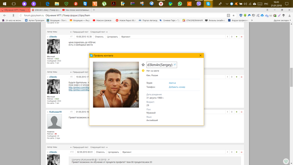
Task: Upvote post #10 with the green plus
Action: click(x=236, y=152)
